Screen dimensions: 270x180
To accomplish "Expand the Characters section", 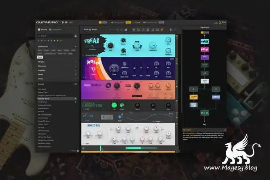I will tap(75, 66).
